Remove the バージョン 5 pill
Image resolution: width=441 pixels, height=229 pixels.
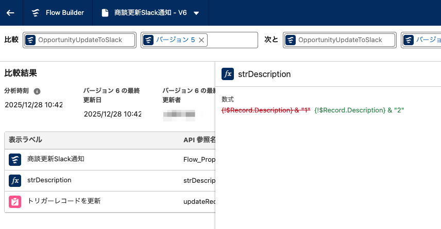pos(201,40)
